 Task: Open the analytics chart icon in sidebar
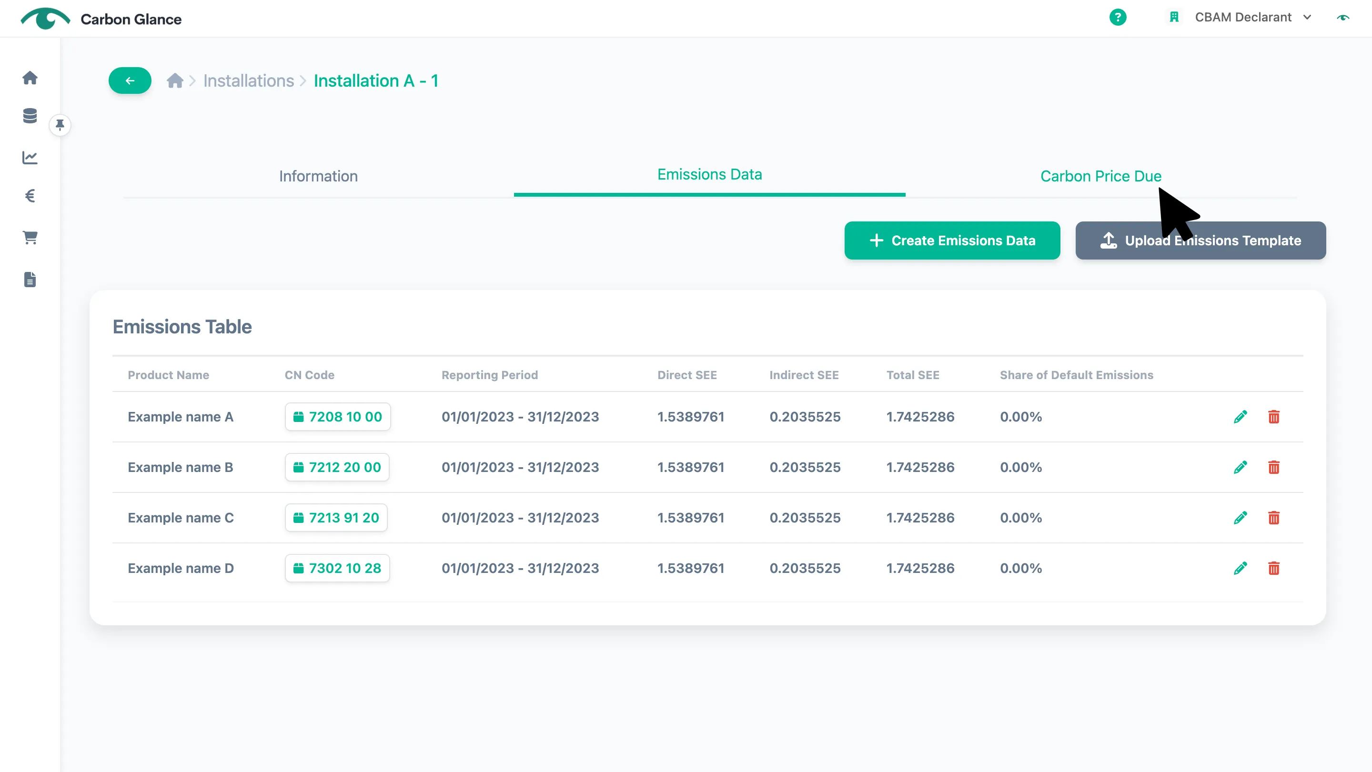pyautogui.click(x=30, y=158)
